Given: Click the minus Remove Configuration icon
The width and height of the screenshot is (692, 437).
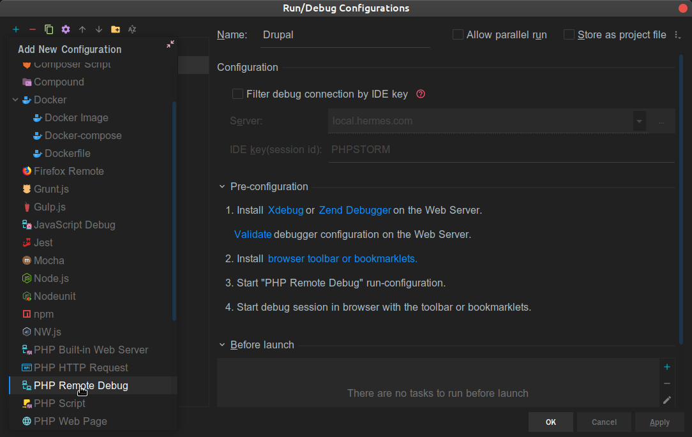Looking at the screenshot, I should [x=32, y=29].
